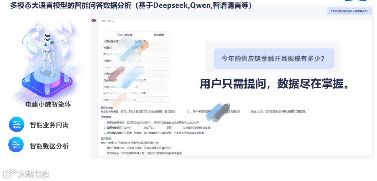The image size is (377, 181).
Task: Click the 解释性分析 heading
Action: coord(107,108)
